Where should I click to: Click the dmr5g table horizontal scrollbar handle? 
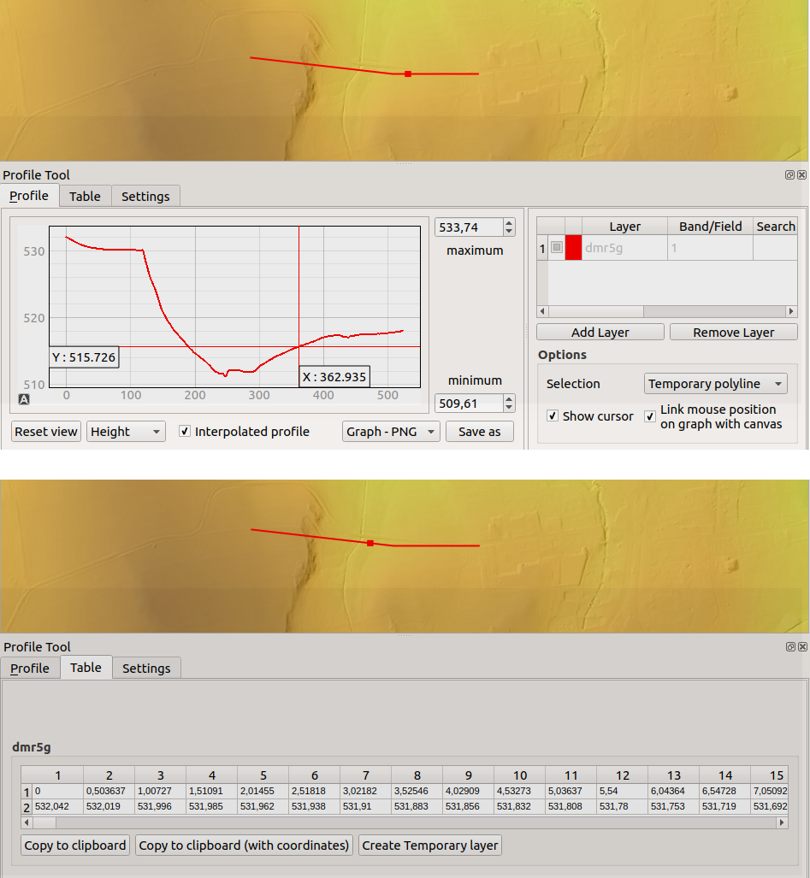coord(44,822)
